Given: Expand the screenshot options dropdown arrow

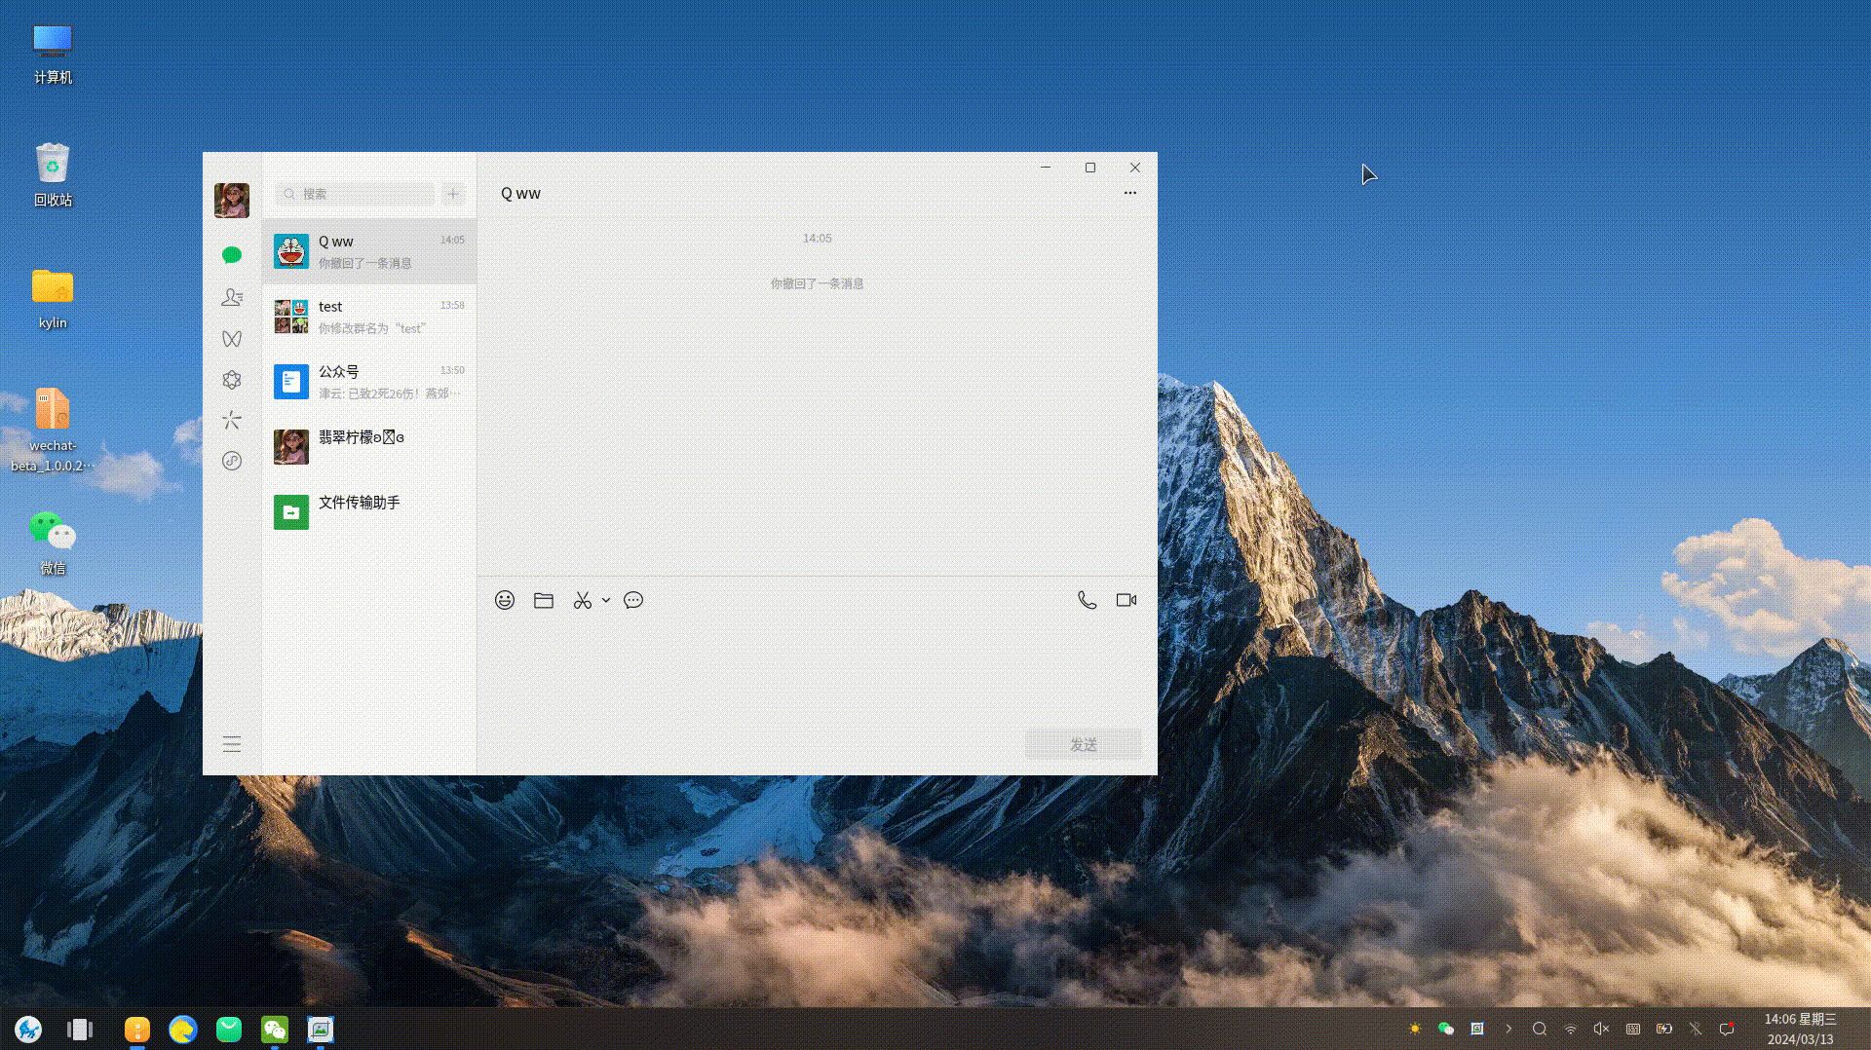Looking at the screenshot, I should click(x=606, y=600).
